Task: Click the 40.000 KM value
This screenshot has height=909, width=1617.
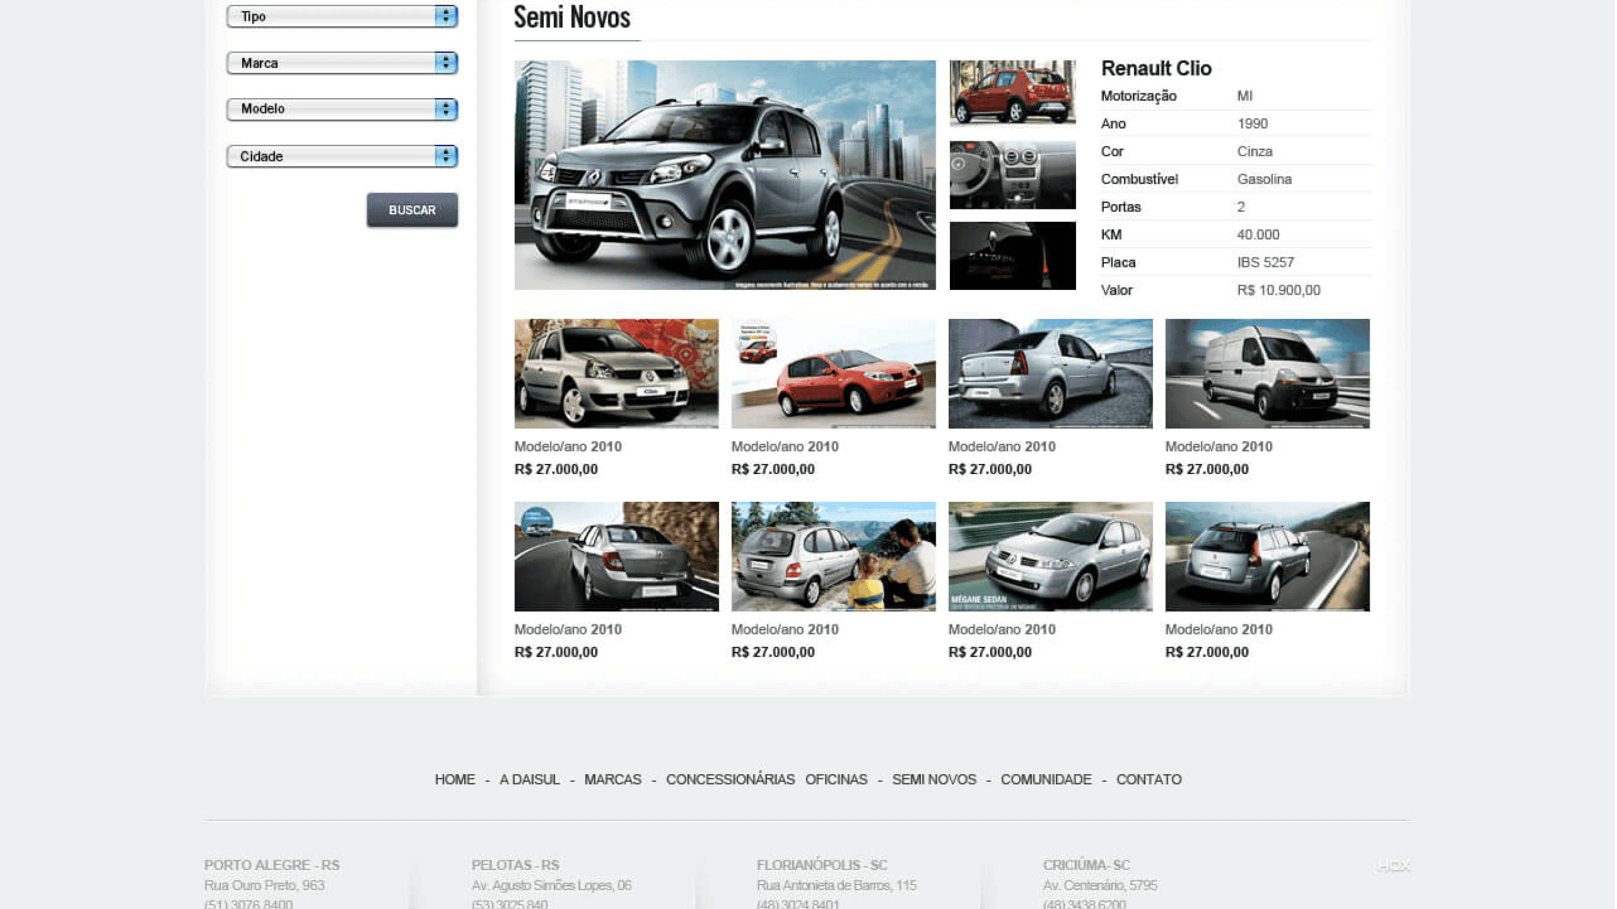Action: tap(1258, 235)
